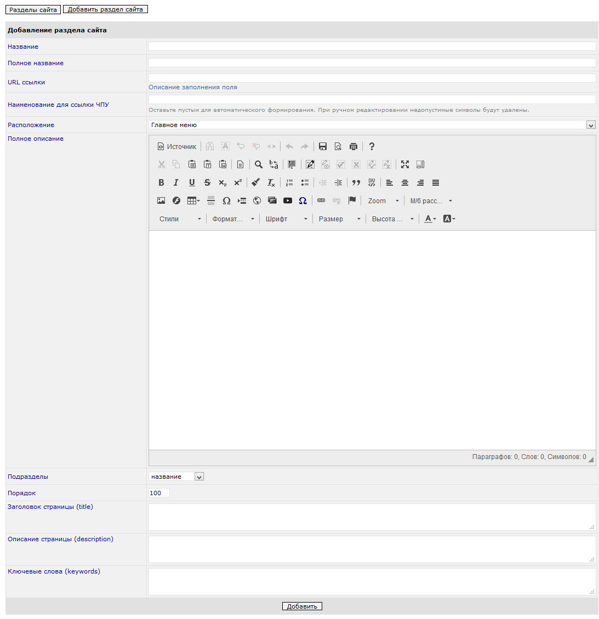
Task: Open the Preview page icon
Action: [x=338, y=146]
